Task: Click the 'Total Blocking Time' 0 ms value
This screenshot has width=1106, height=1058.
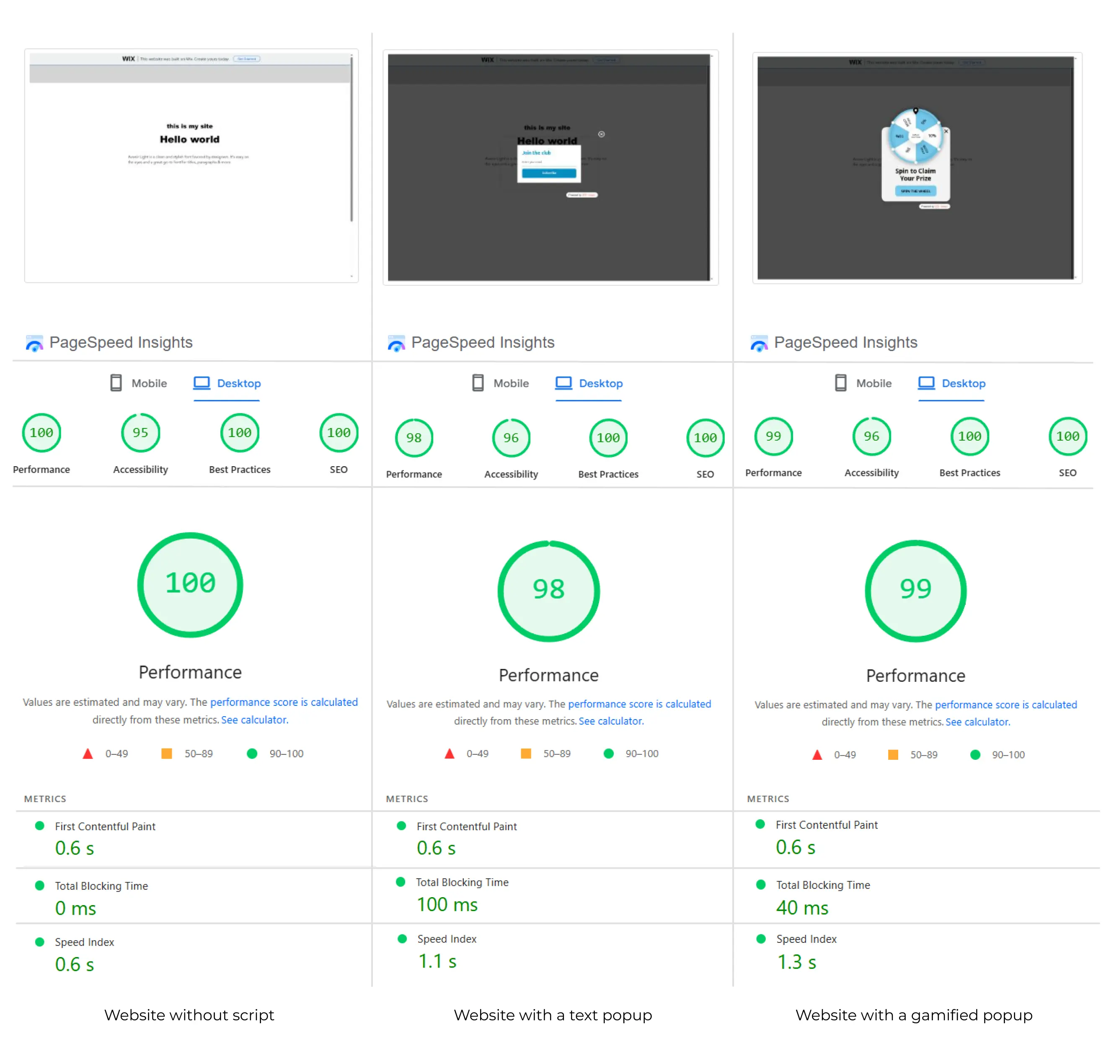Action: pyautogui.click(x=75, y=908)
